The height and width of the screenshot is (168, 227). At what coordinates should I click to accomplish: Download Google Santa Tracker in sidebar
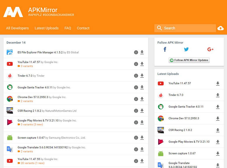click(x=218, y=107)
